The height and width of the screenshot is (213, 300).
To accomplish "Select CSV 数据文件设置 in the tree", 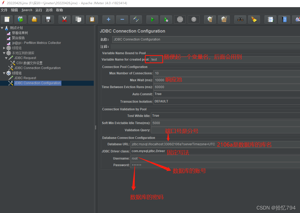I will (x=29, y=63).
